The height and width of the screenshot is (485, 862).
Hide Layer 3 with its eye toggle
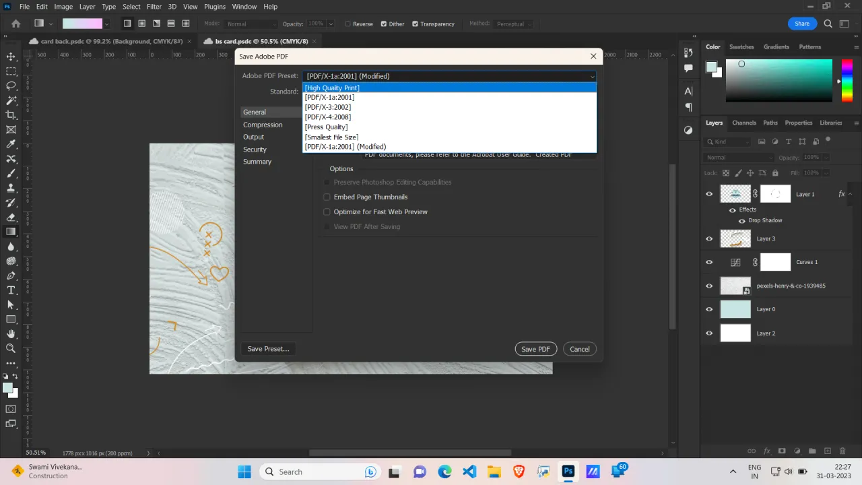(708, 238)
